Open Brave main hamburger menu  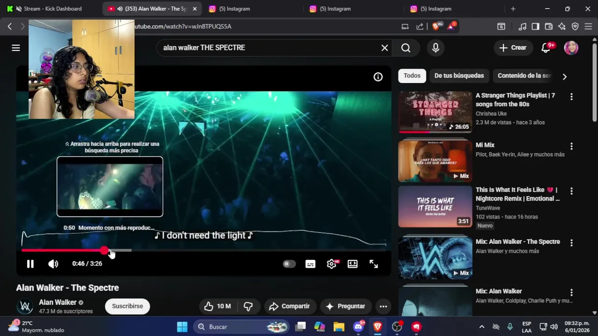(589, 27)
